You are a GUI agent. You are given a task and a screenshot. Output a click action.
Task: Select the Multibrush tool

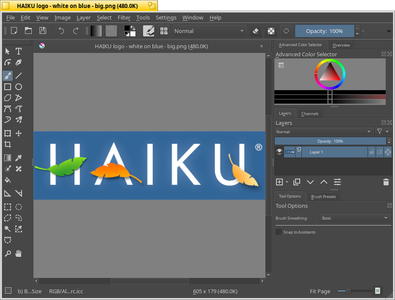(18, 119)
